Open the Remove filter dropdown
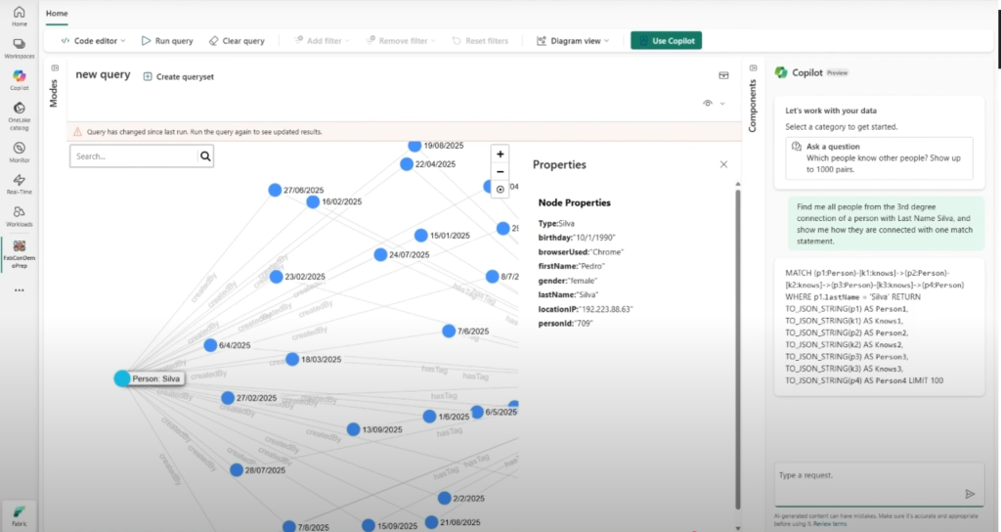 click(401, 40)
